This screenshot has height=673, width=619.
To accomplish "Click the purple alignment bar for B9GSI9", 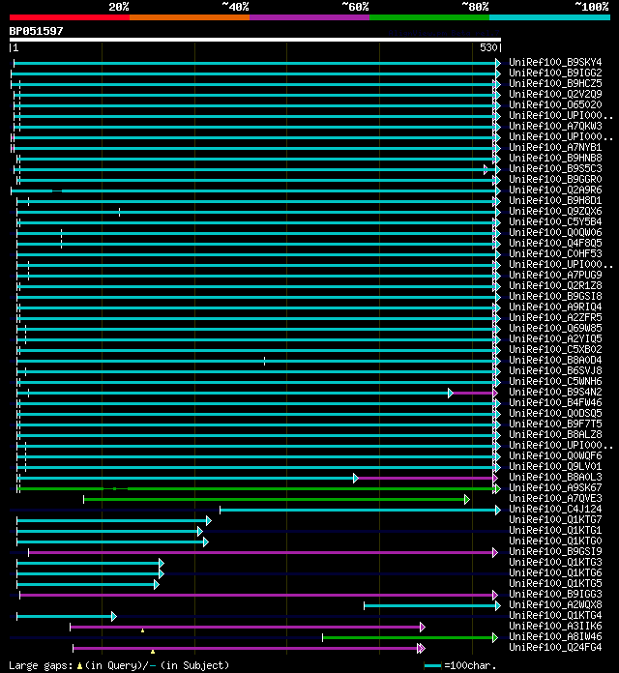I will [261, 552].
